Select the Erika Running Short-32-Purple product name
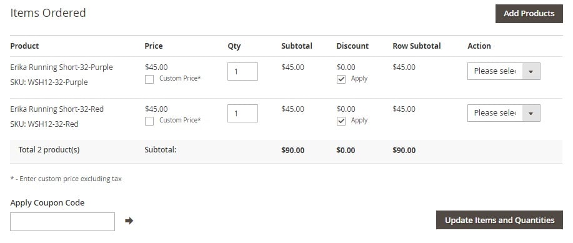This screenshot has height=243, width=573. (x=61, y=67)
